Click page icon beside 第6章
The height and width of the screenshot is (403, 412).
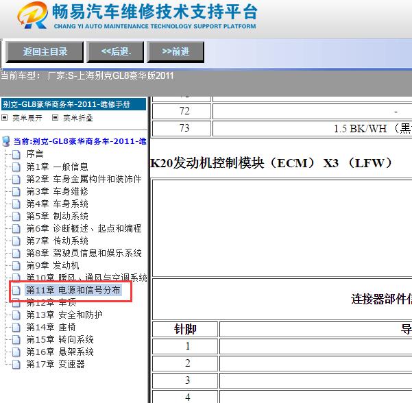(16, 228)
